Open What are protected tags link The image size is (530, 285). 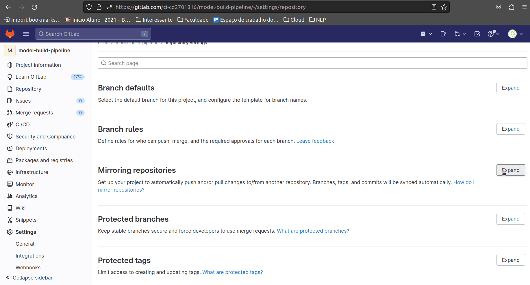(x=232, y=272)
